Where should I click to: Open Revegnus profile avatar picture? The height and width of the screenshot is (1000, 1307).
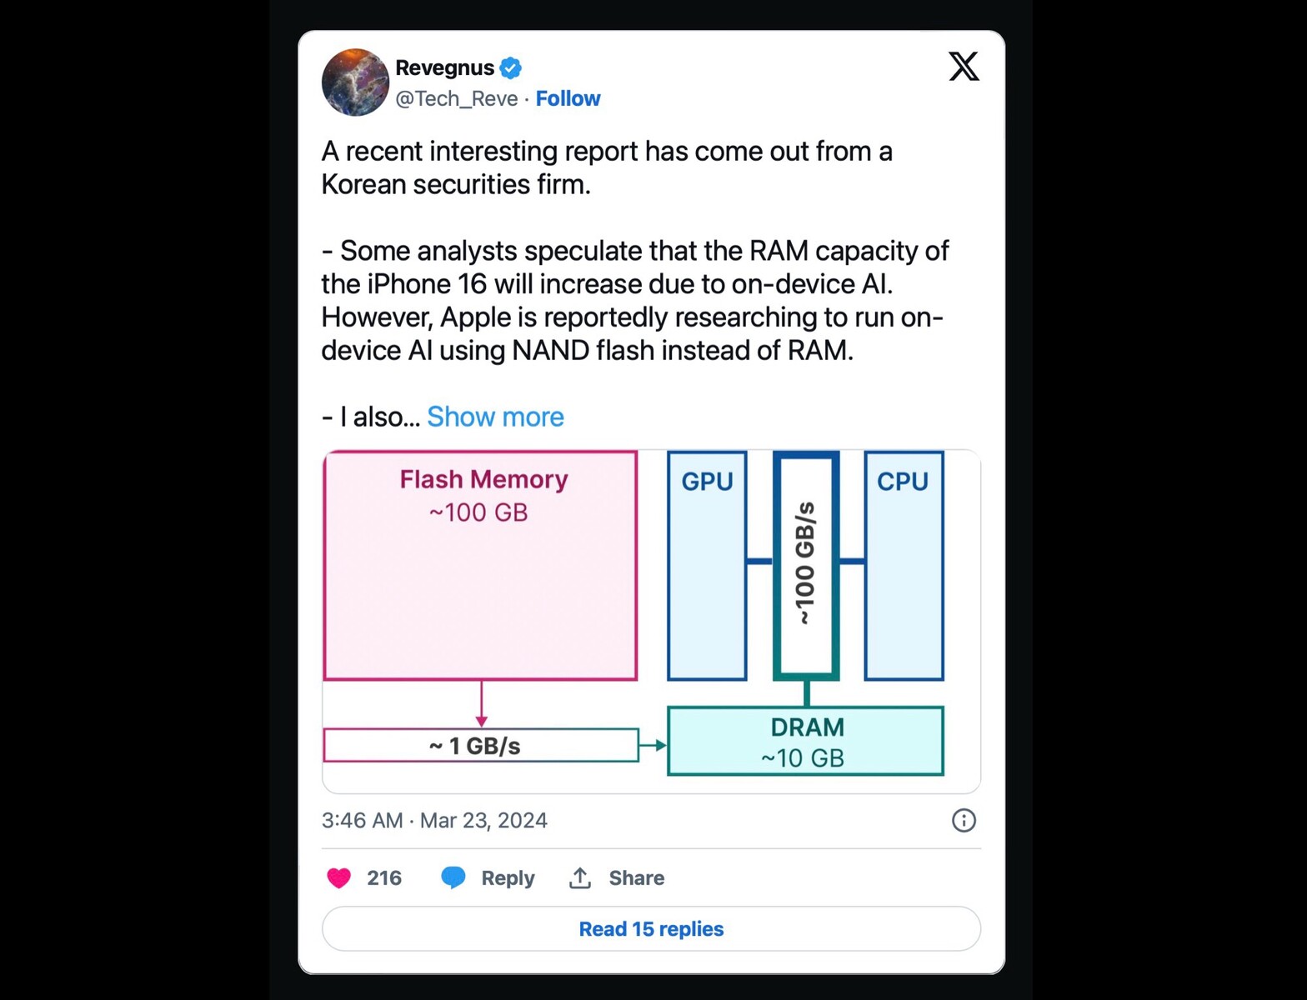[x=355, y=82]
